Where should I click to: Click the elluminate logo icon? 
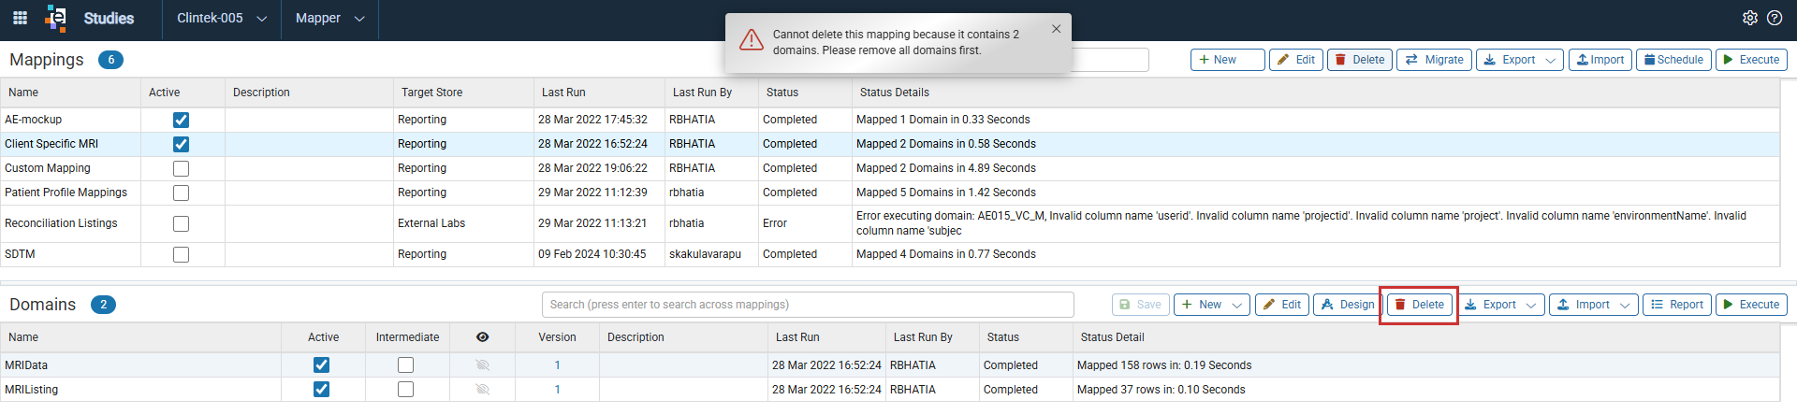[56, 18]
